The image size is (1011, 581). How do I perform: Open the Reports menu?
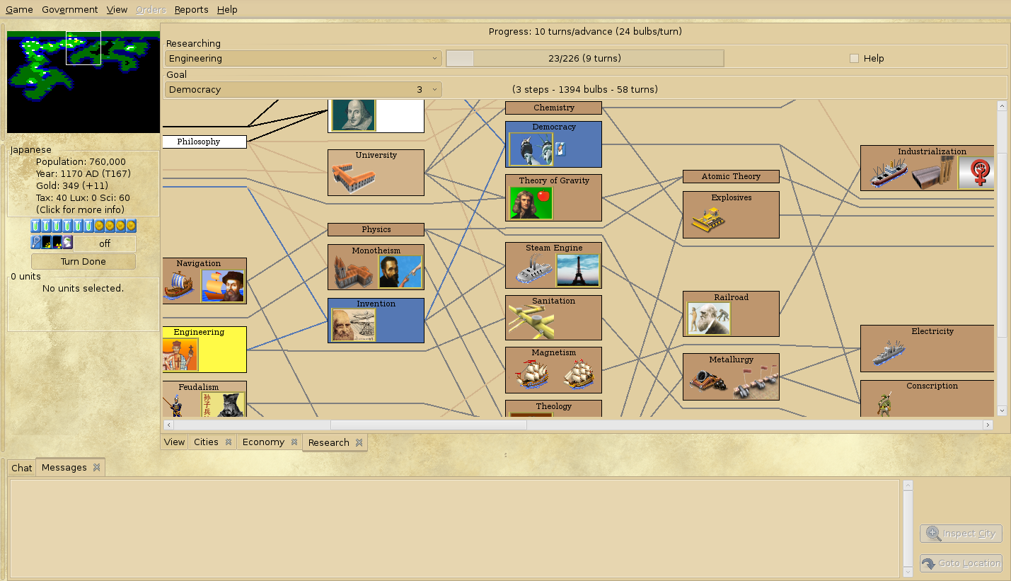[192, 9]
